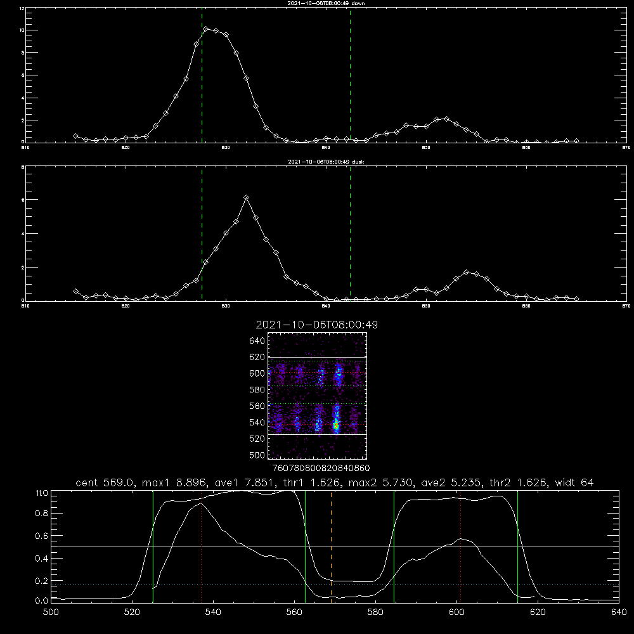
Task: Click the orange dashed center line in bottom plot
Action: (331, 546)
